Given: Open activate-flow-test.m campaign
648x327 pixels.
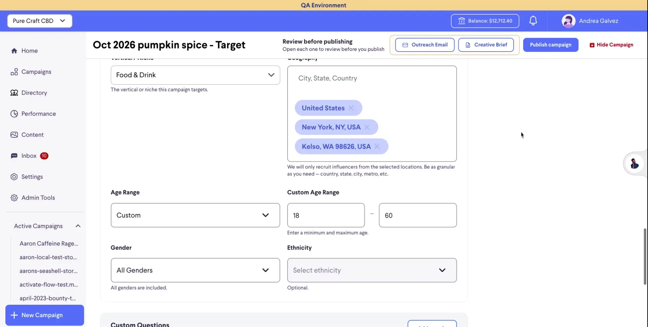Looking at the screenshot, I should (x=49, y=285).
